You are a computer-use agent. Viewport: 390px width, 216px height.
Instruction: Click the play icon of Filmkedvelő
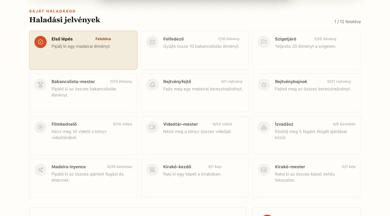[41, 127]
